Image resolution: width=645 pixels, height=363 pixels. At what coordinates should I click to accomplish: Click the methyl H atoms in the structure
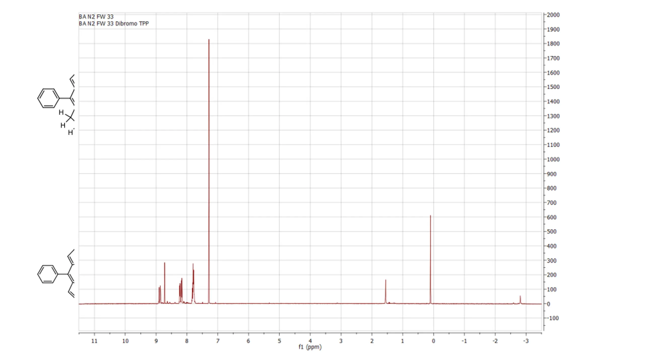[x=66, y=122]
